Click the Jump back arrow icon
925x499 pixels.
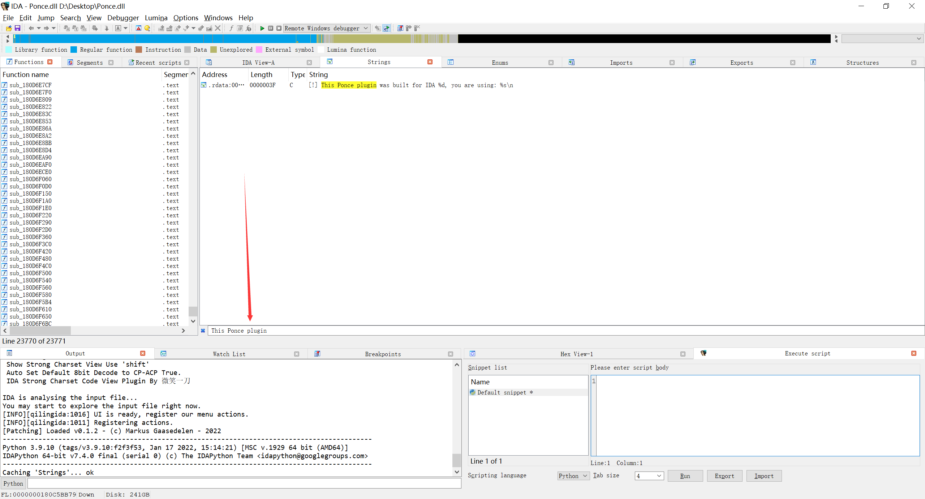pyautogui.click(x=31, y=28)
